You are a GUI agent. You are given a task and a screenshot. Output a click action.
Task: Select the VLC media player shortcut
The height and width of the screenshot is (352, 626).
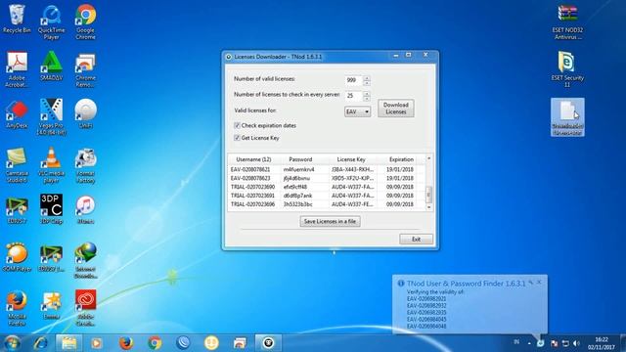click(52, 165)
